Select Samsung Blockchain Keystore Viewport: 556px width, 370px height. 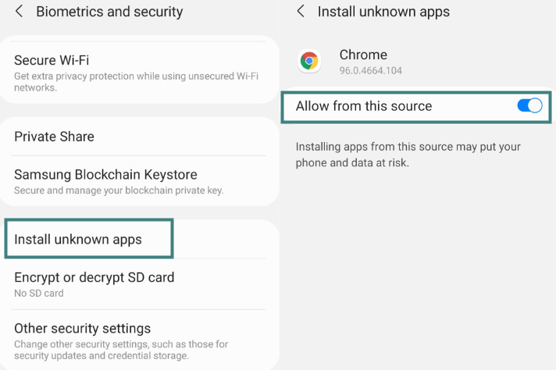pos(105,175)
